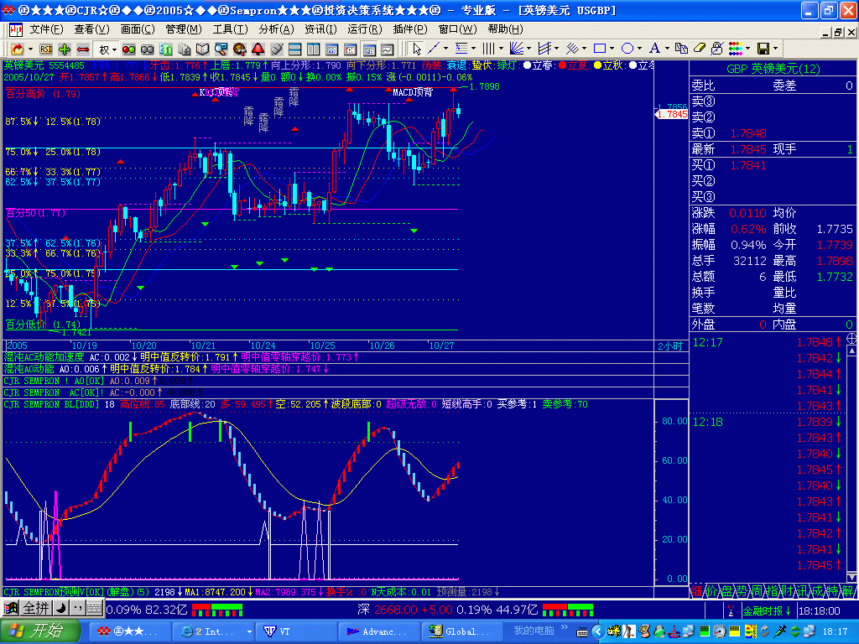Viewport: 859px width, 644px height.
Task: Click the lock drawings icon
Action: coord(717,49)
